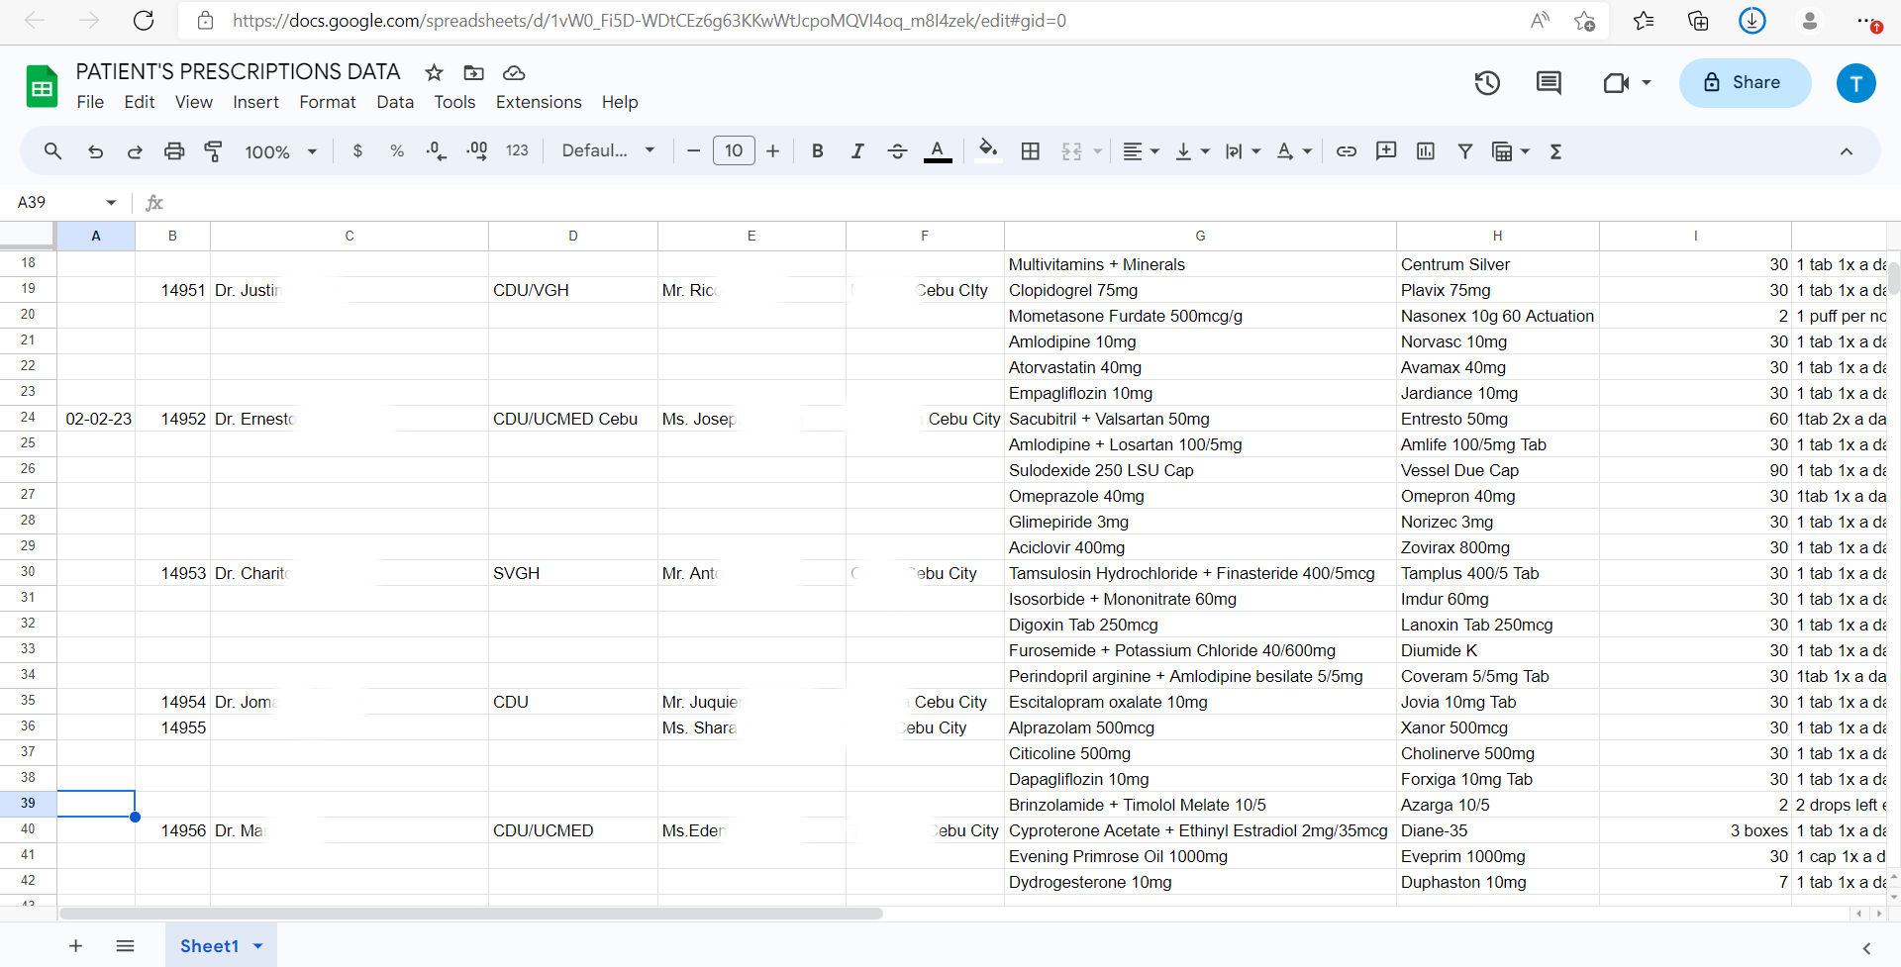Open browser downloads
This screenshot has width=1901, height=967.
[1752, 21]
